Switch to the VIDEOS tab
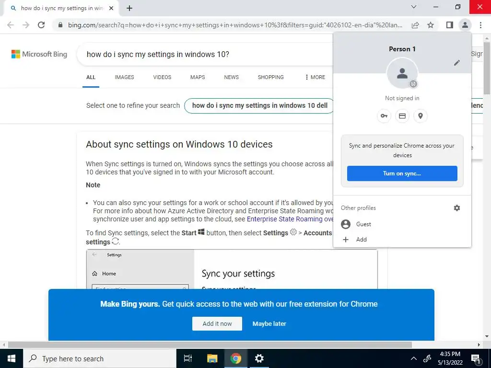Image resolution: width=491 pixels, height=368 pixels. tap(162, 77)
